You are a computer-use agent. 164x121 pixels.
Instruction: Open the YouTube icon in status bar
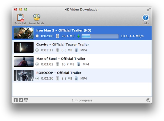(x=26, y=100)
